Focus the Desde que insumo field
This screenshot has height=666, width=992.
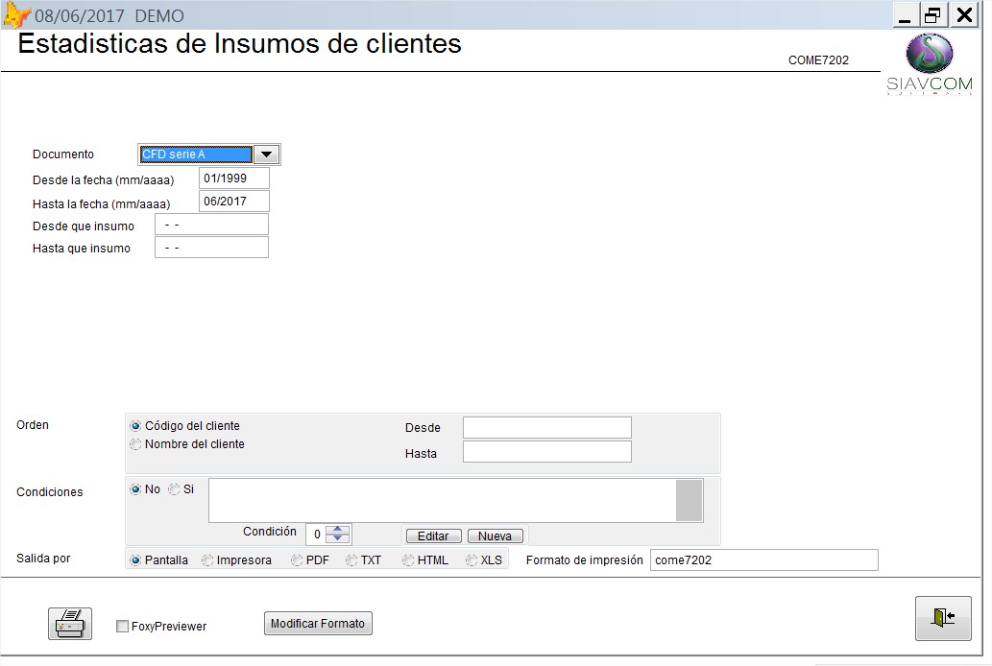[211, 225]
